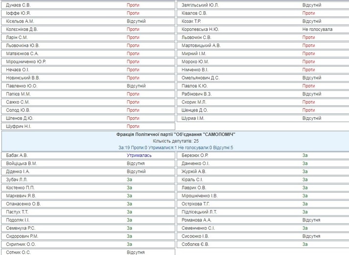Select deputy name Шуфрич Н.І.
Viewport: 349px width, 255px height.
pos(19,126)
